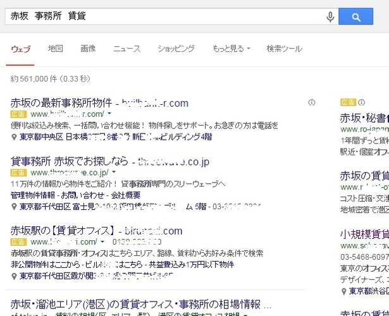Click the search box containing 赤坂 事務所 賃貸

click(164, 16)
